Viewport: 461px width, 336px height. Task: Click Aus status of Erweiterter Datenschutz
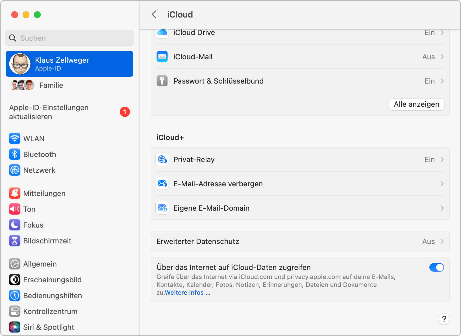click(429, 241)
